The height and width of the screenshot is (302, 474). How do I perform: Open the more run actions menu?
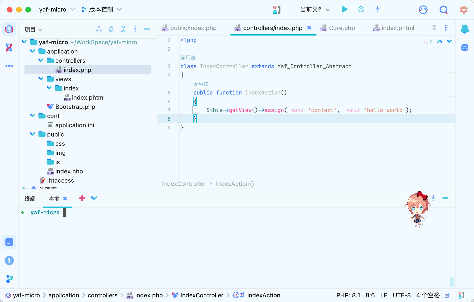pos(377,10)
